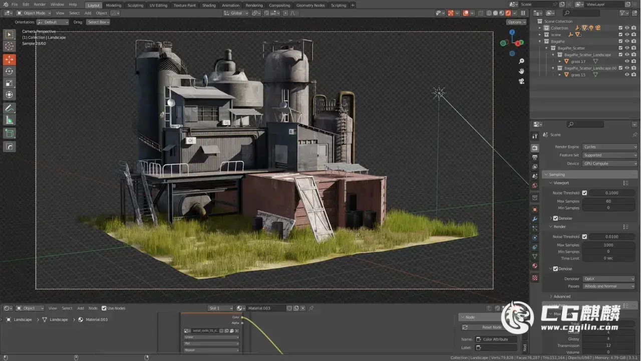
Task: Expand the Advanced render section
Action: [x=561, y=296]
